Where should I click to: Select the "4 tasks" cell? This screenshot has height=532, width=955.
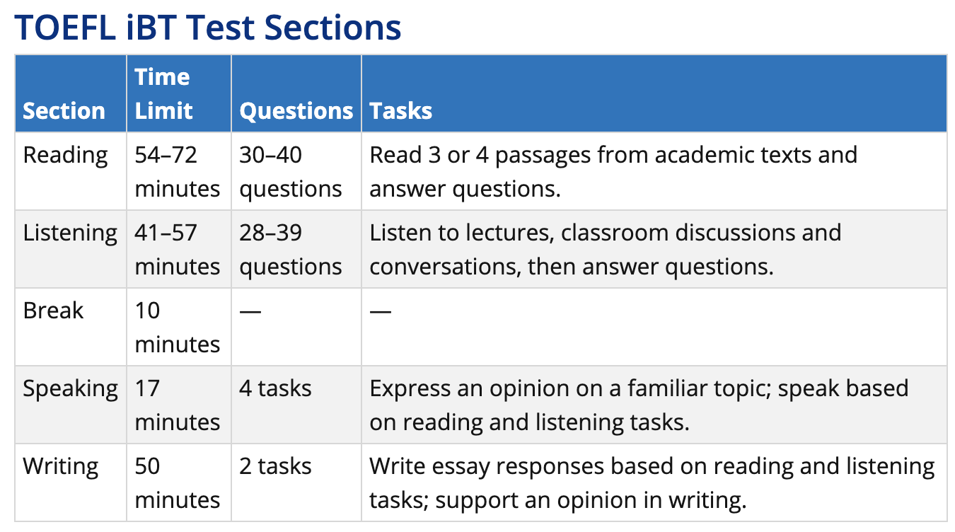coord(275,388)
